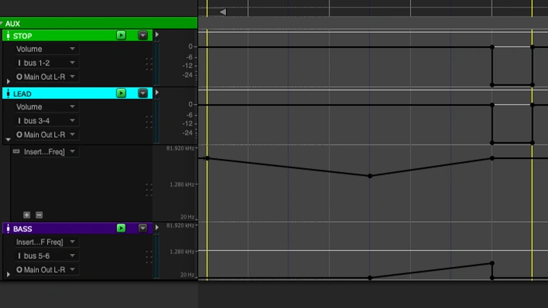Toggle the BASS track green play button

pyautogui.click(x=121, y=228)
